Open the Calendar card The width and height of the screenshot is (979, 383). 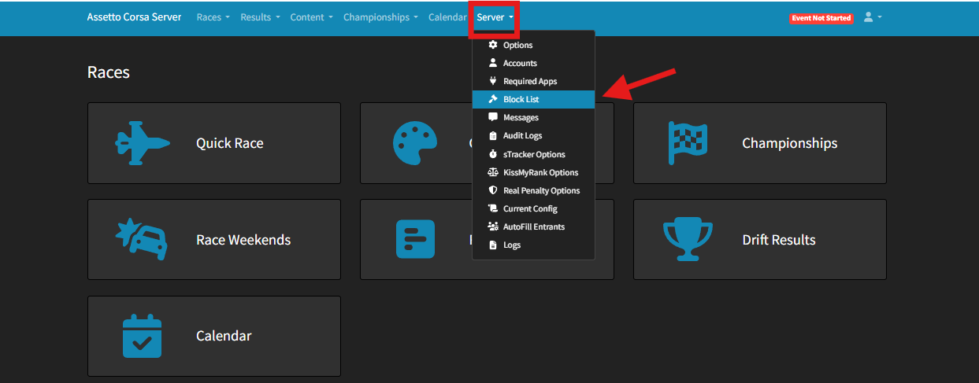tap(214, 336)
